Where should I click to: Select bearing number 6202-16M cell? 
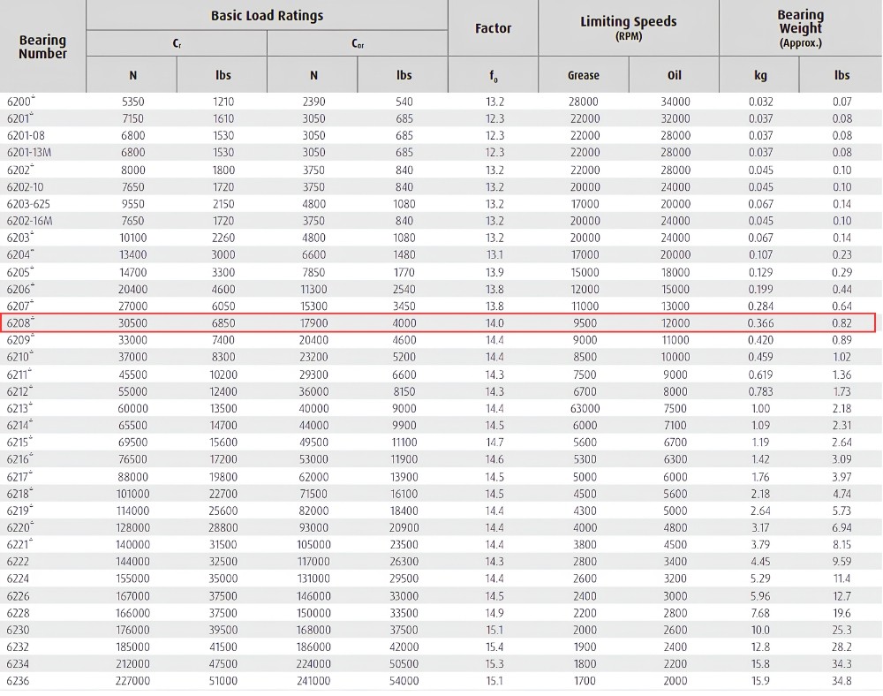click(29, 221)
